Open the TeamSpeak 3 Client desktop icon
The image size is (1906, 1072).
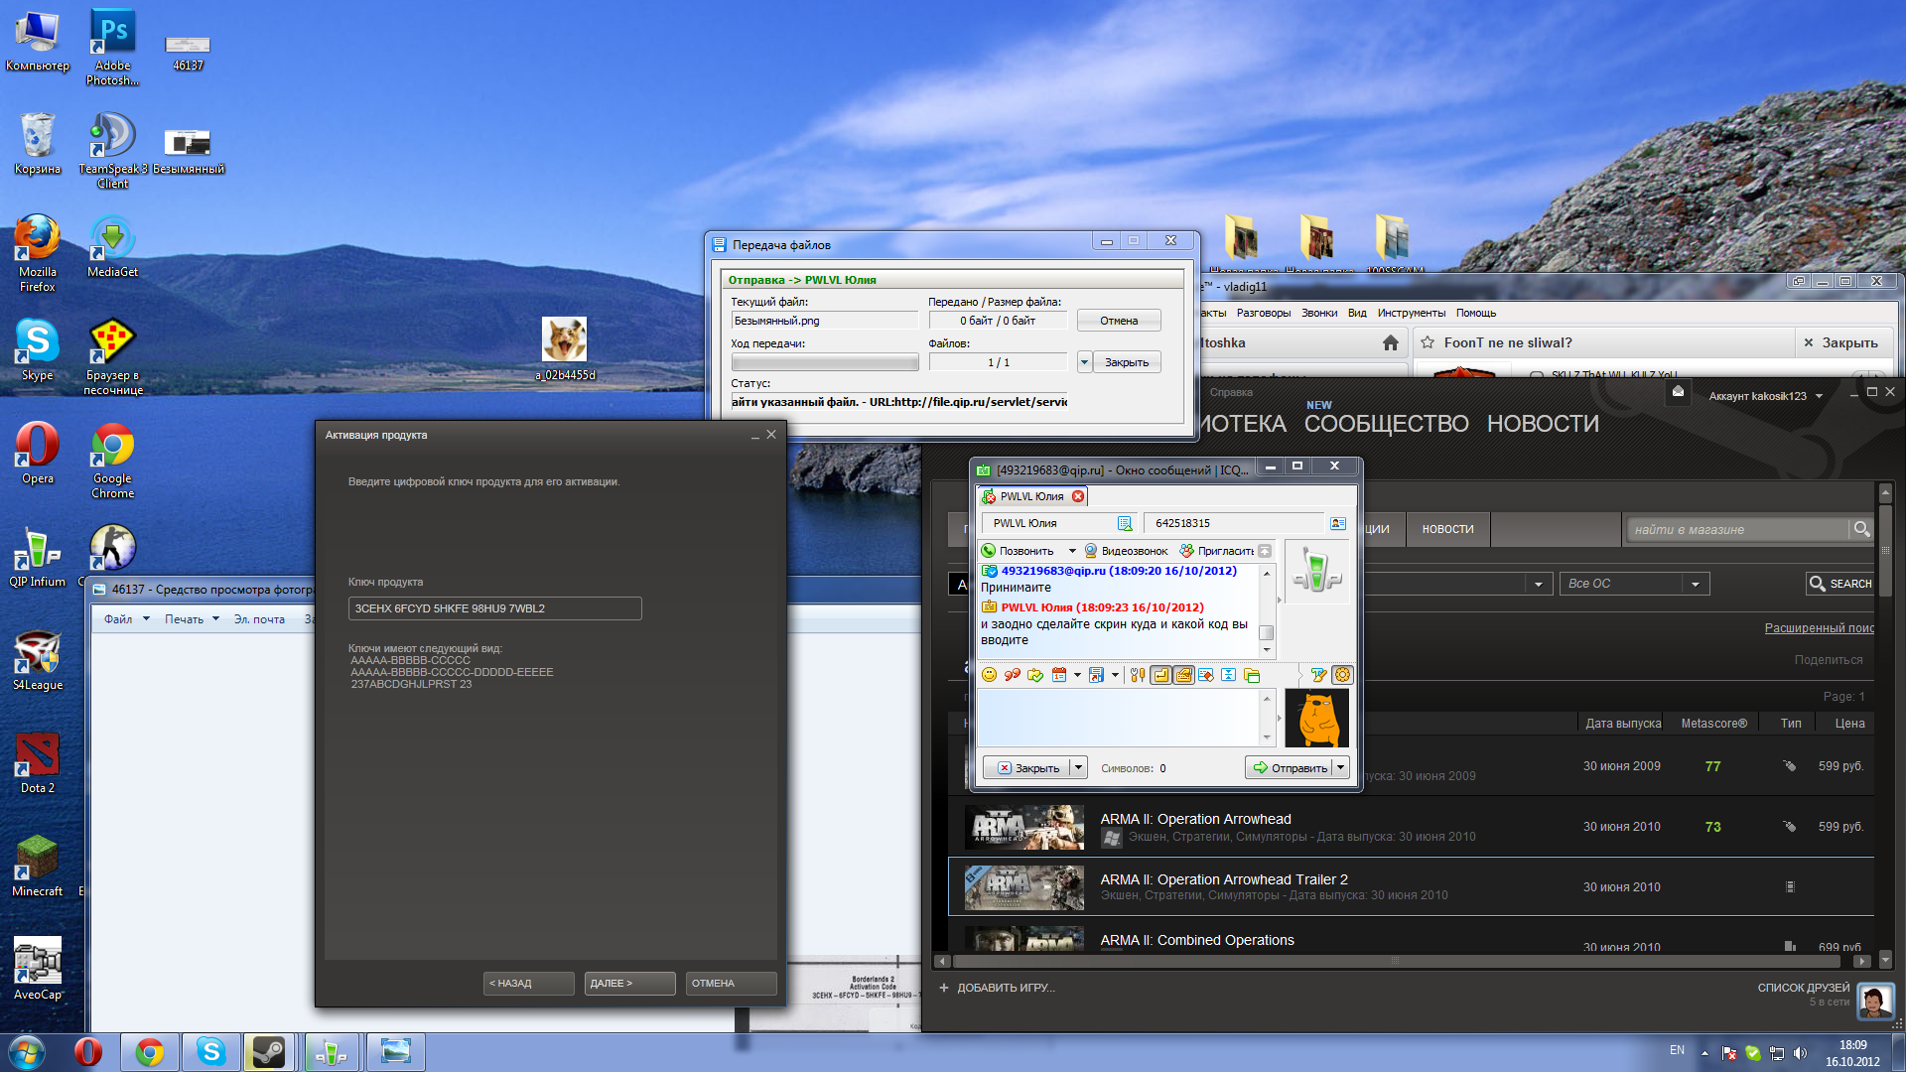coord(113,150)
